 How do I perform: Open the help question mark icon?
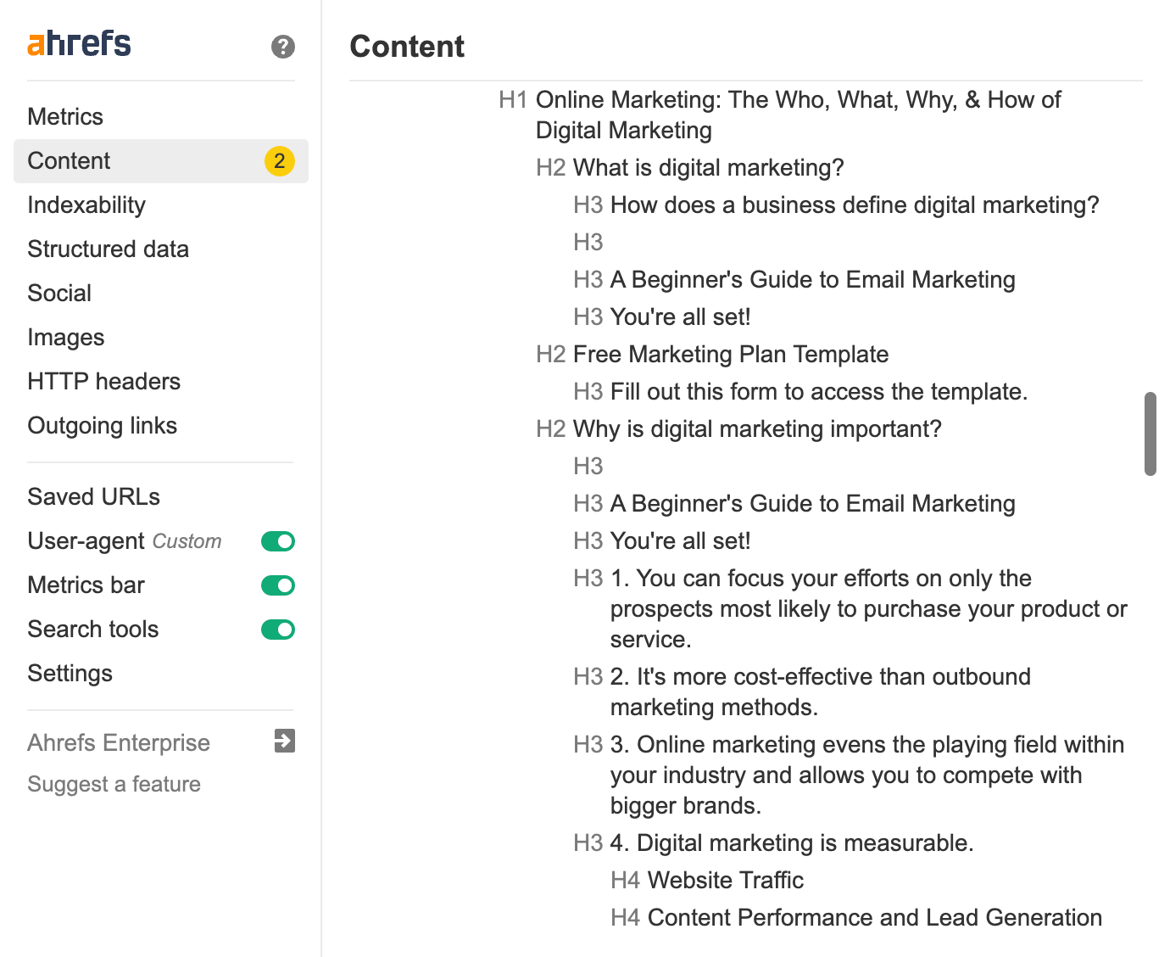(x=282, y=47)
